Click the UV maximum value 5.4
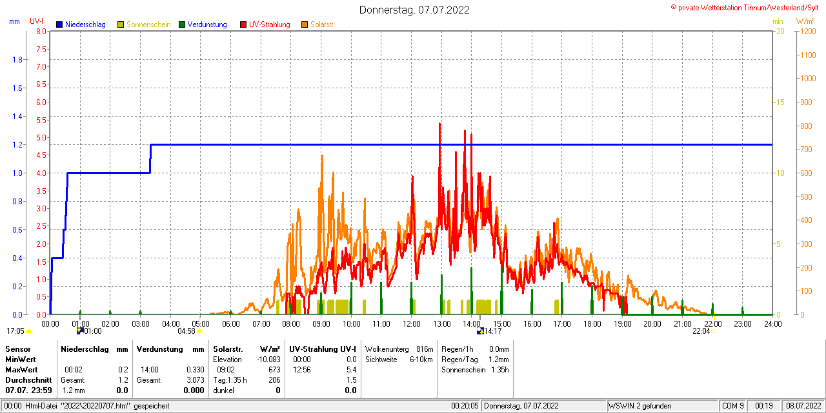Viewport: 826px width, 413px height. tap(352, 370)
